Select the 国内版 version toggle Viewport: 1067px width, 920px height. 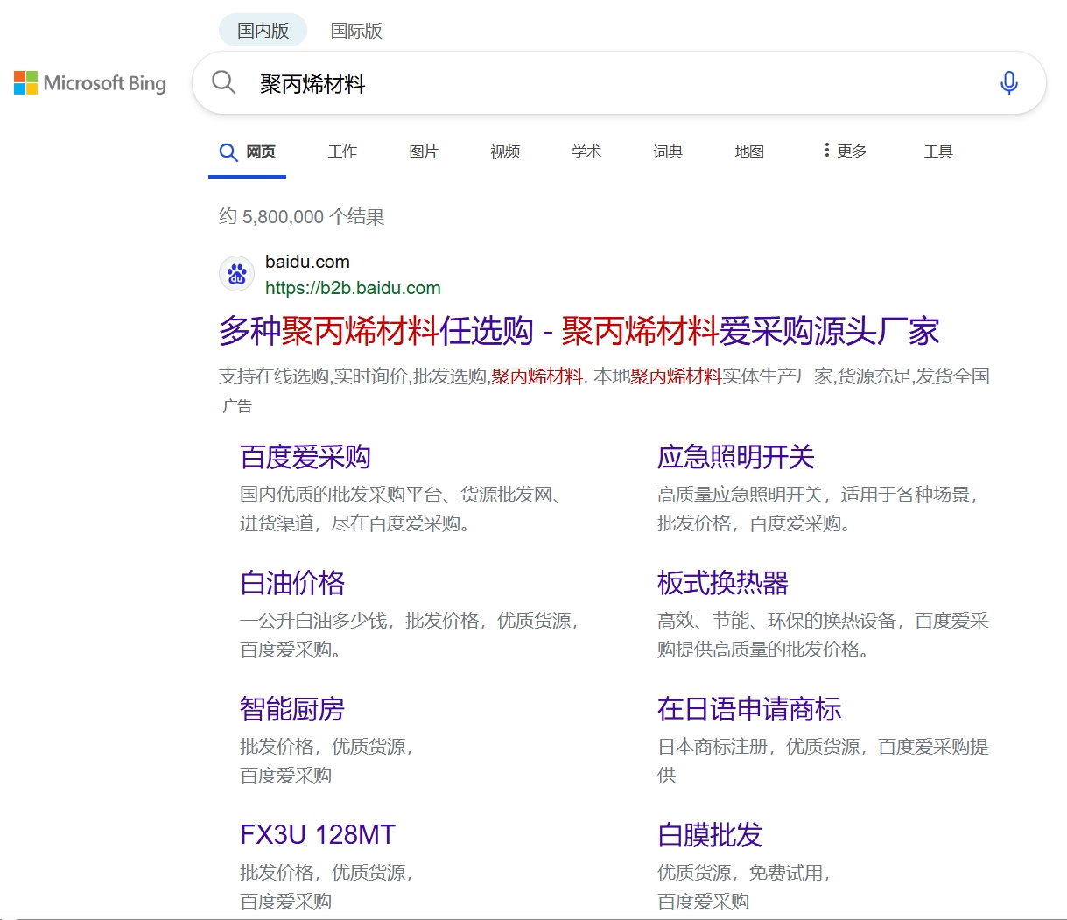click(x=263, y=29)
